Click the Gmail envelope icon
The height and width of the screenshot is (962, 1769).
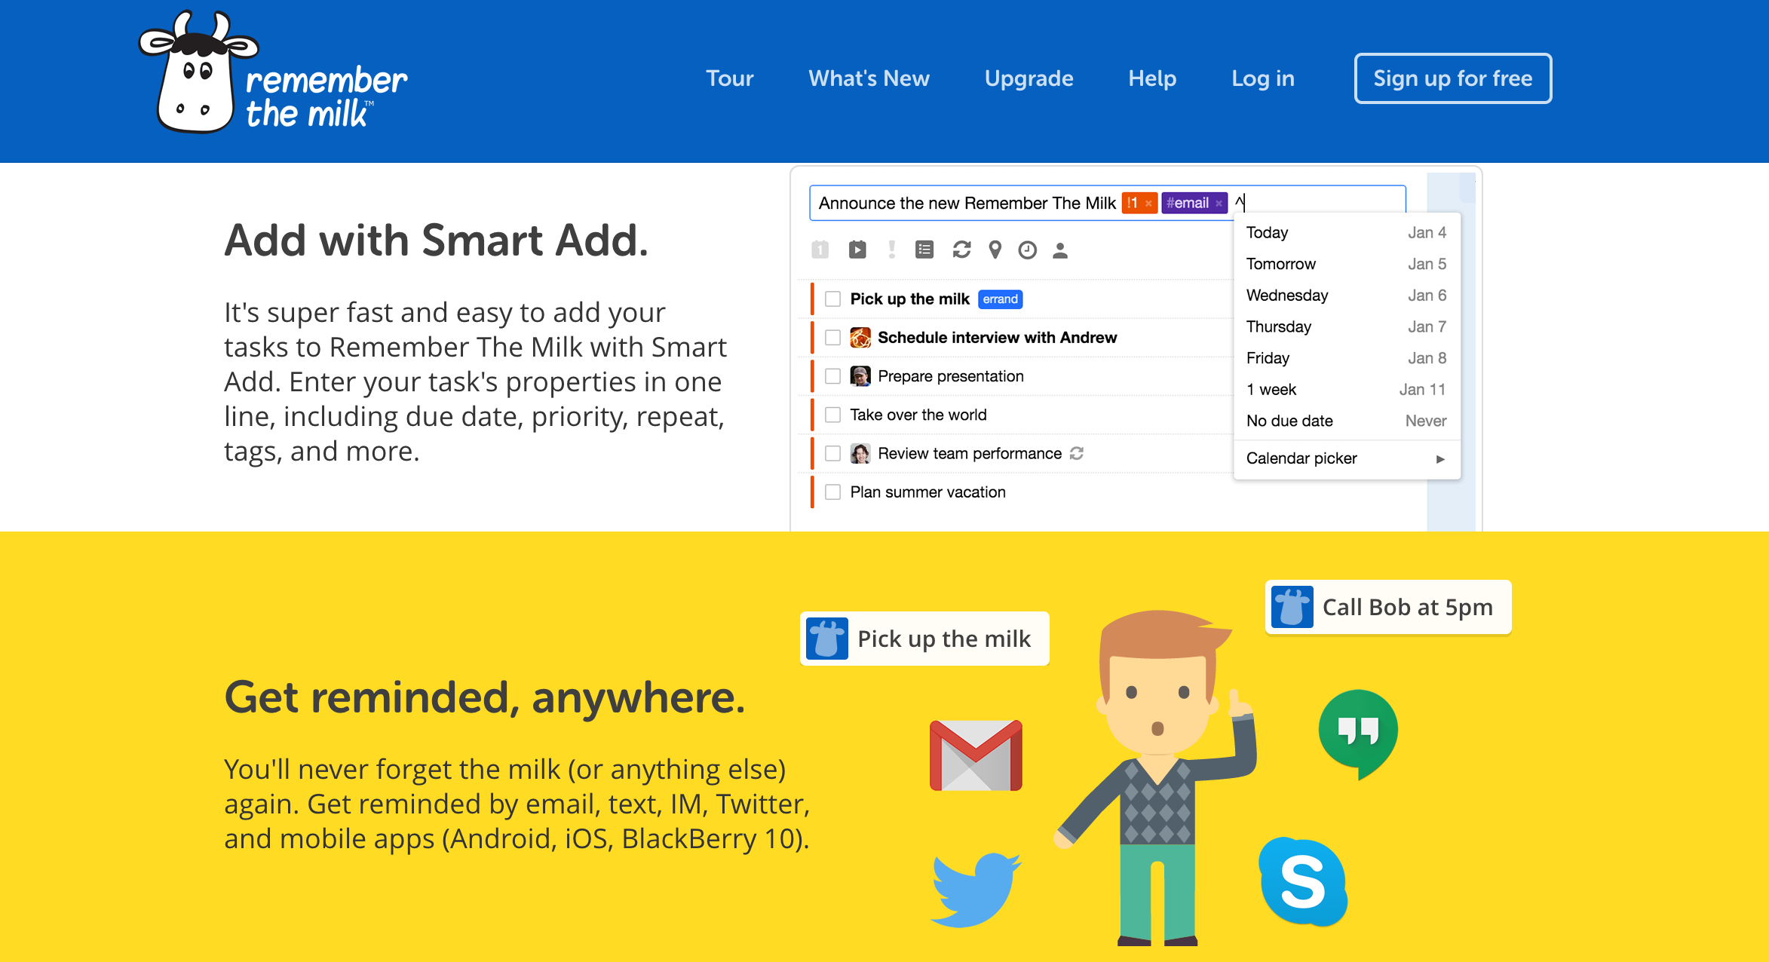point(976,755)
